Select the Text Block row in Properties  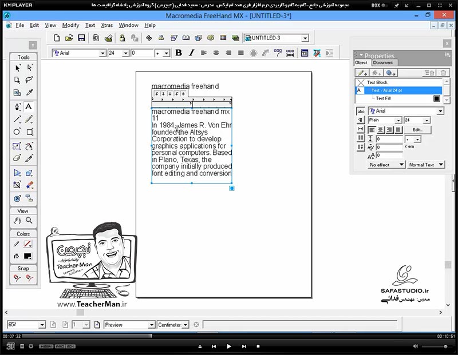pos(398,82)
